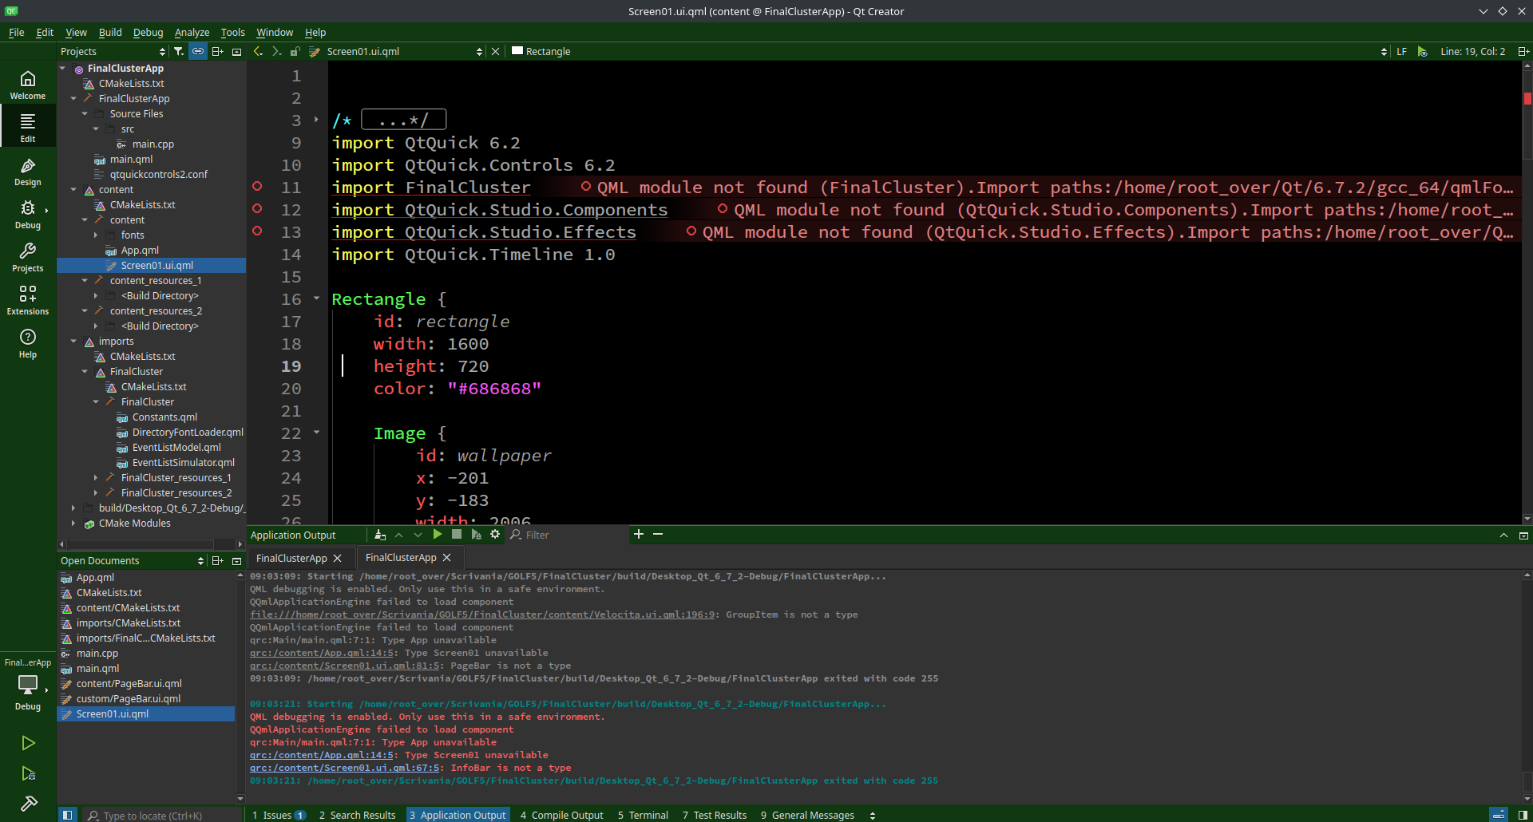This screenshot has width=1533, height=822.
Task: Fold the Image block in the editor
Action: click(316, 433)
